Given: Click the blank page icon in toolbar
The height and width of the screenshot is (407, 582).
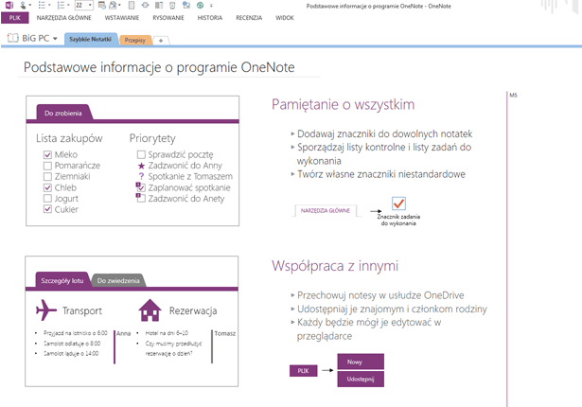Looking at the screenshot, I should click(132, 5).
